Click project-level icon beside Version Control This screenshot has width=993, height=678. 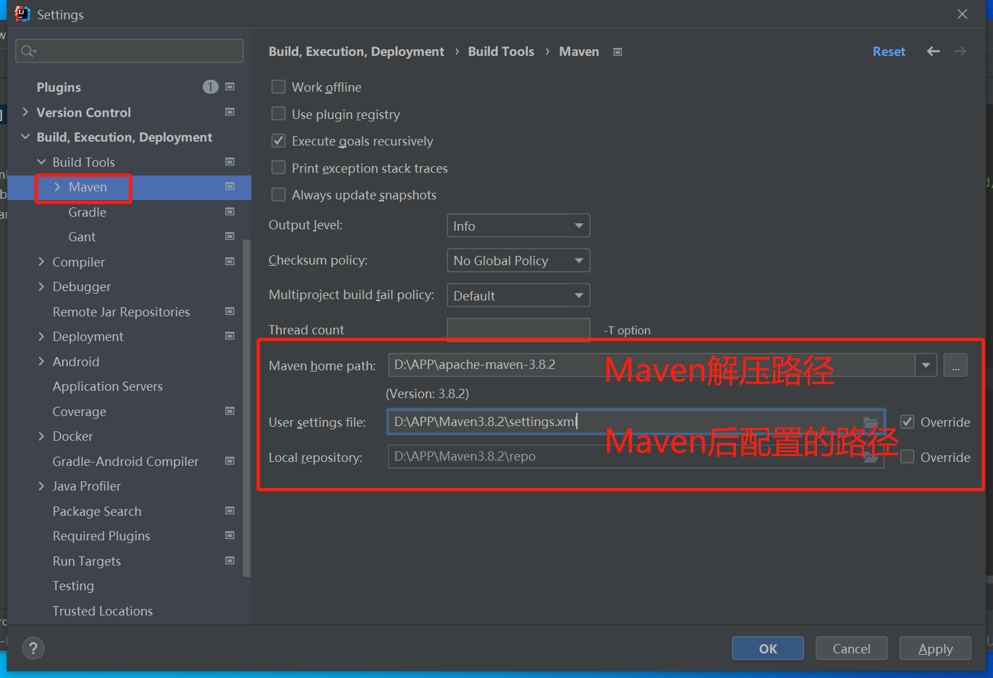pyautogui.click(x=230, y=112)
